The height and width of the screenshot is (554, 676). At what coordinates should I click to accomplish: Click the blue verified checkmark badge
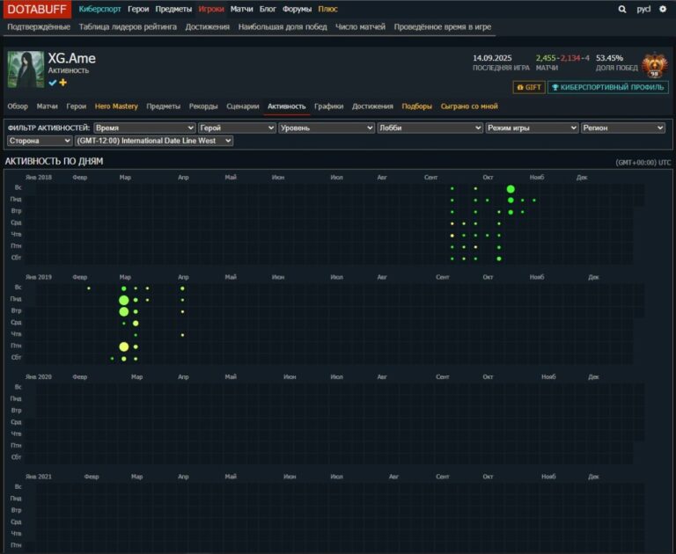[x=53, y=83]
